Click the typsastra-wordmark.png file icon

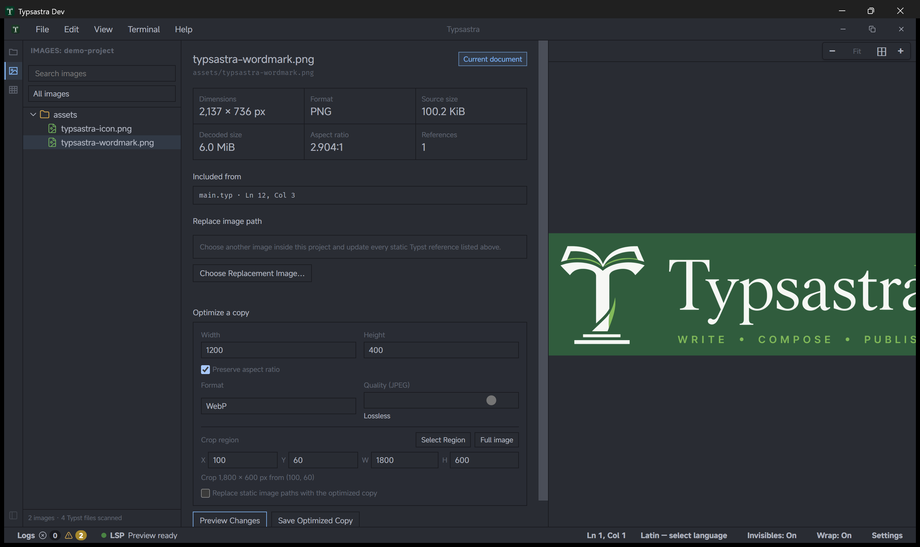53,142
